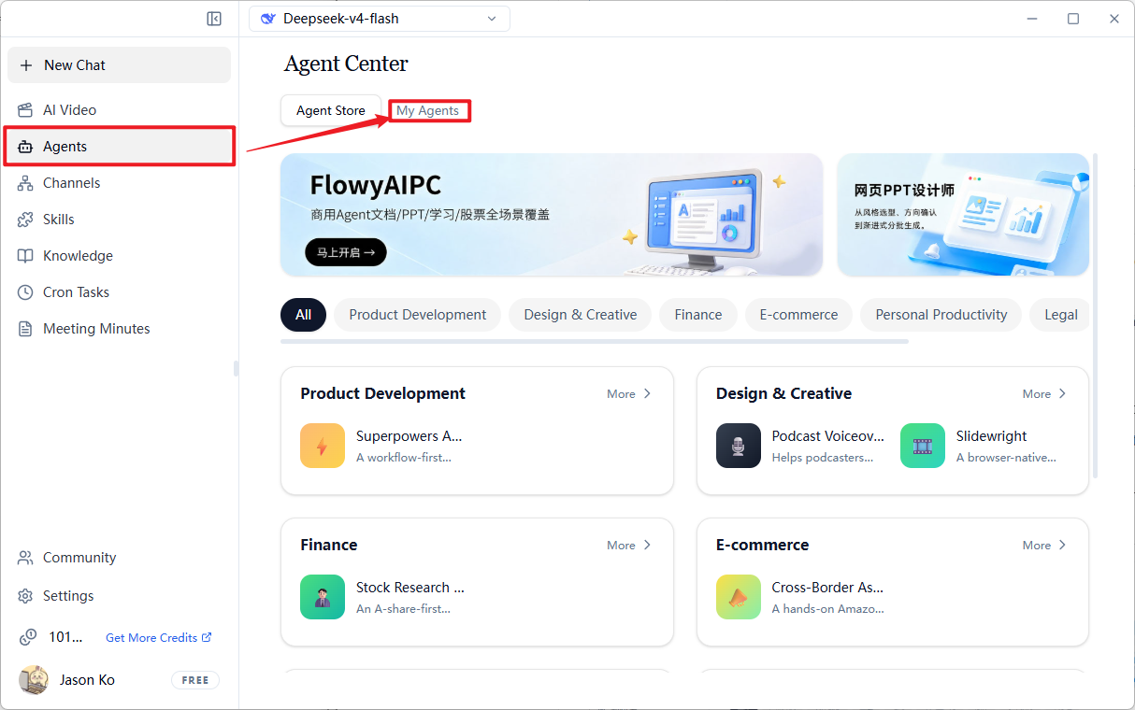Filter by Product Development category
Image resolution: width=1135 pixels, height=710 pixels.
pos(418,315)
